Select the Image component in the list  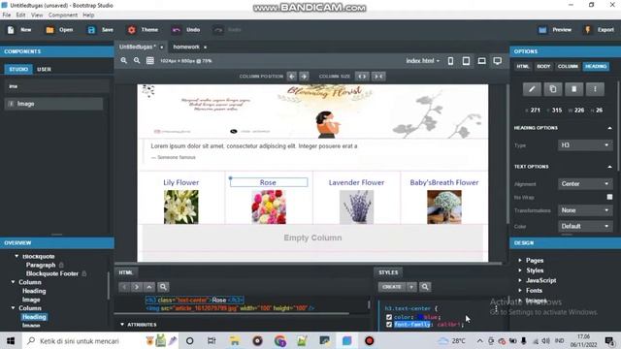pos(54,104)
